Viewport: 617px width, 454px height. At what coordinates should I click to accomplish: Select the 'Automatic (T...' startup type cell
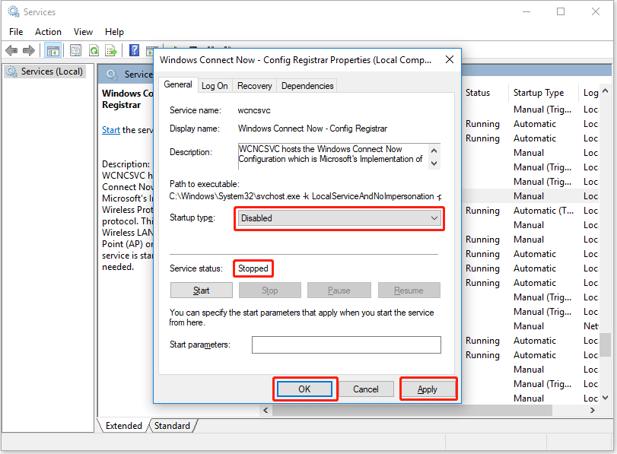(x=543, y=211)
